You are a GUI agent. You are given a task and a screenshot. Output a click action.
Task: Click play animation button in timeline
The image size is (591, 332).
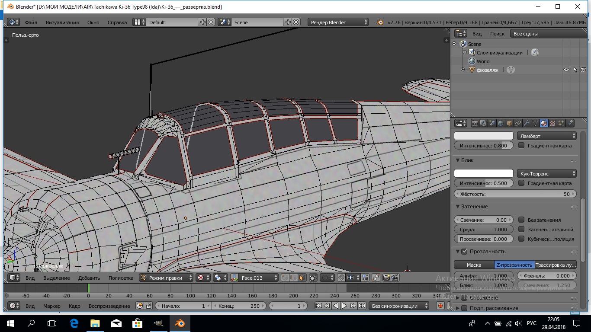click(x=344, y=306)
